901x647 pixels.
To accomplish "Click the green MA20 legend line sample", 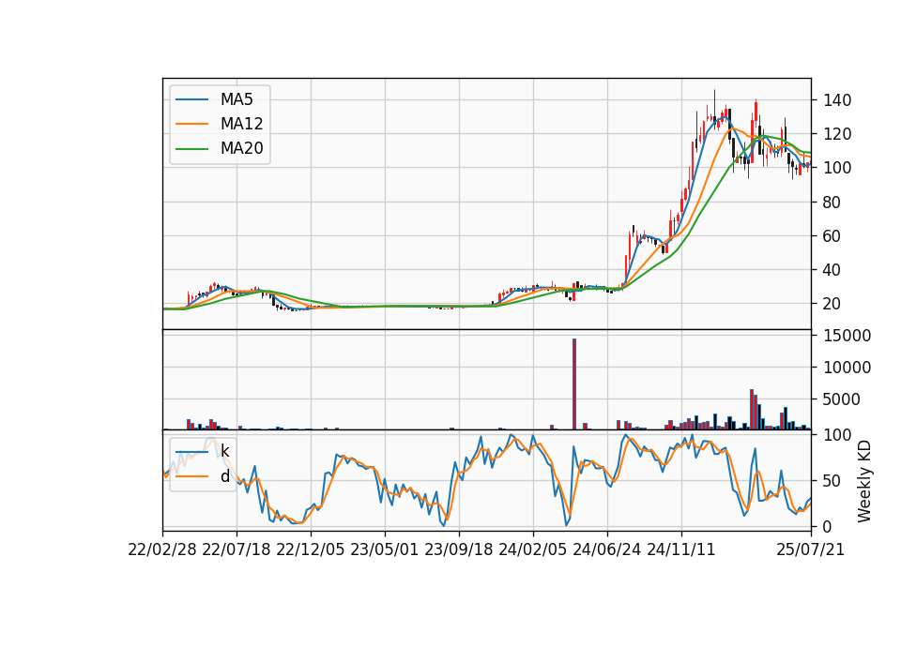I will [191, 148].
